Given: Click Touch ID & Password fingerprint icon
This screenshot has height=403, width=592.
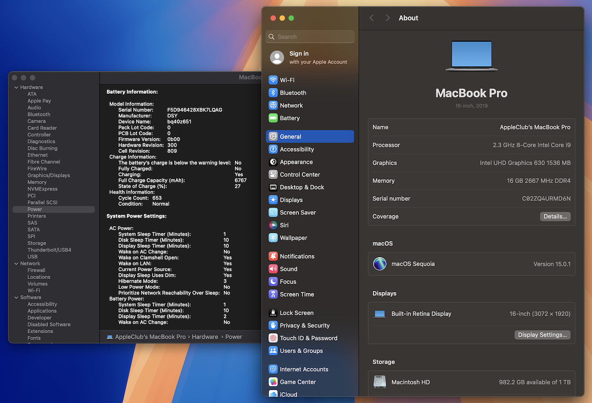Looking at the screenshot, I should point(273,338).
